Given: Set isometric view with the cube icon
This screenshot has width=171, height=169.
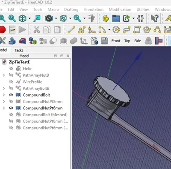Looking at the screenshot, I should [23, 18].
